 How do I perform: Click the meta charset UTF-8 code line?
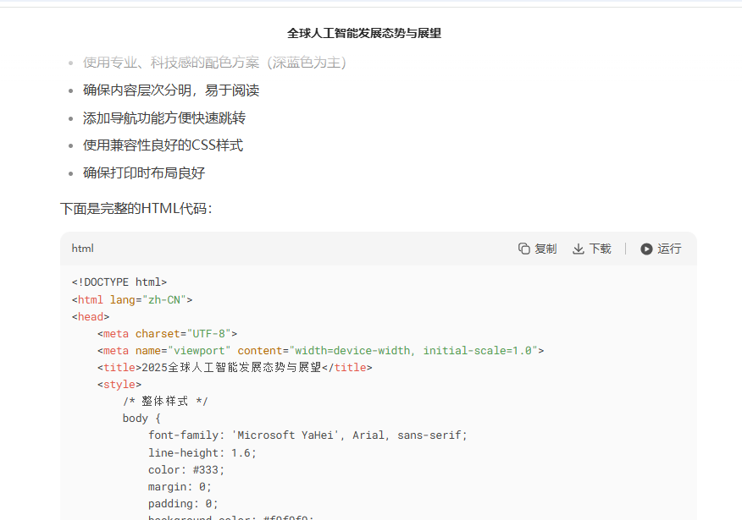[167, 333]
